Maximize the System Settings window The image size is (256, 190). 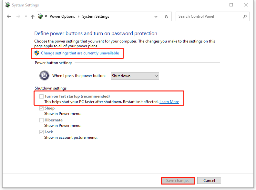point(231,5)
